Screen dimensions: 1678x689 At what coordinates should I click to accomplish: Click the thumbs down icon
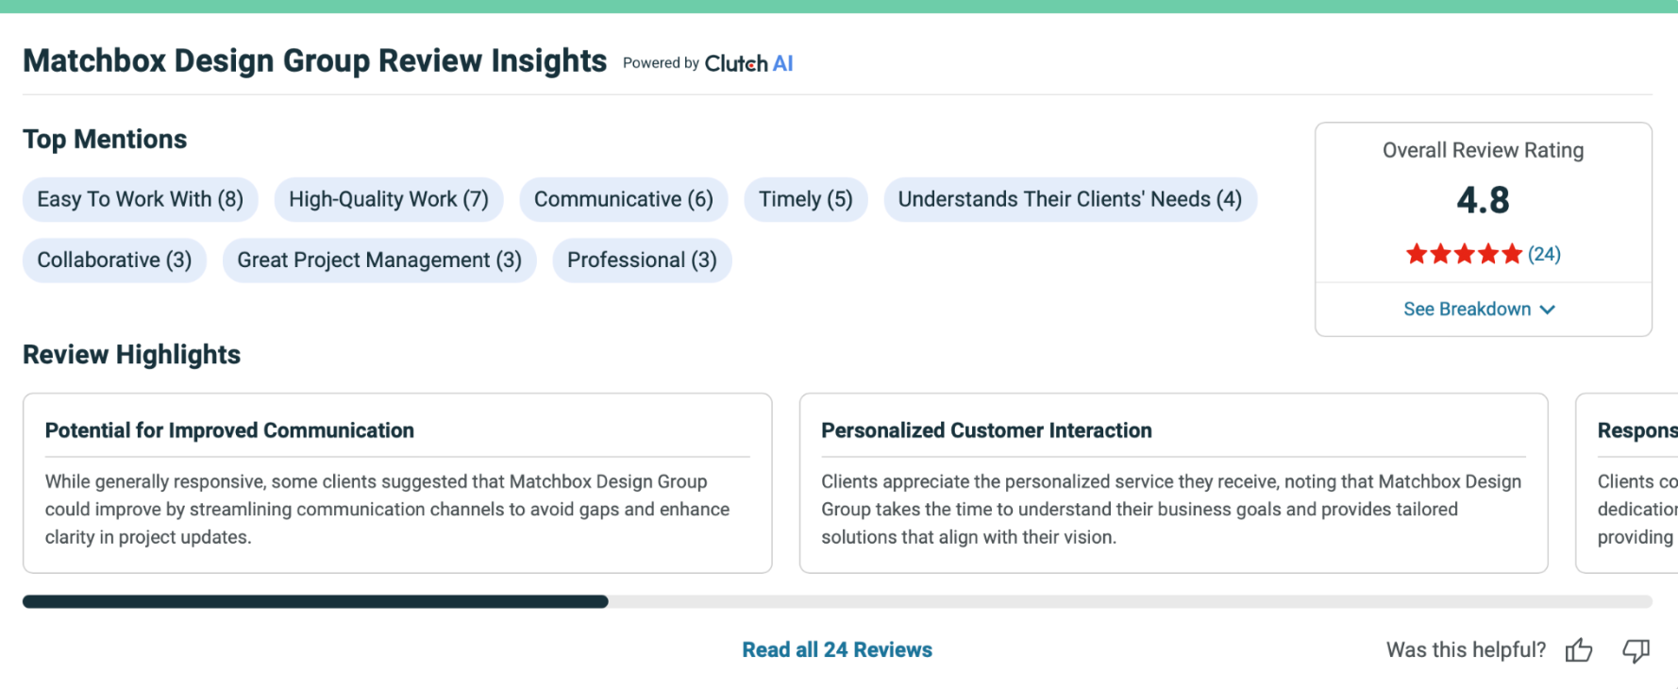[x=1636, y=650]
